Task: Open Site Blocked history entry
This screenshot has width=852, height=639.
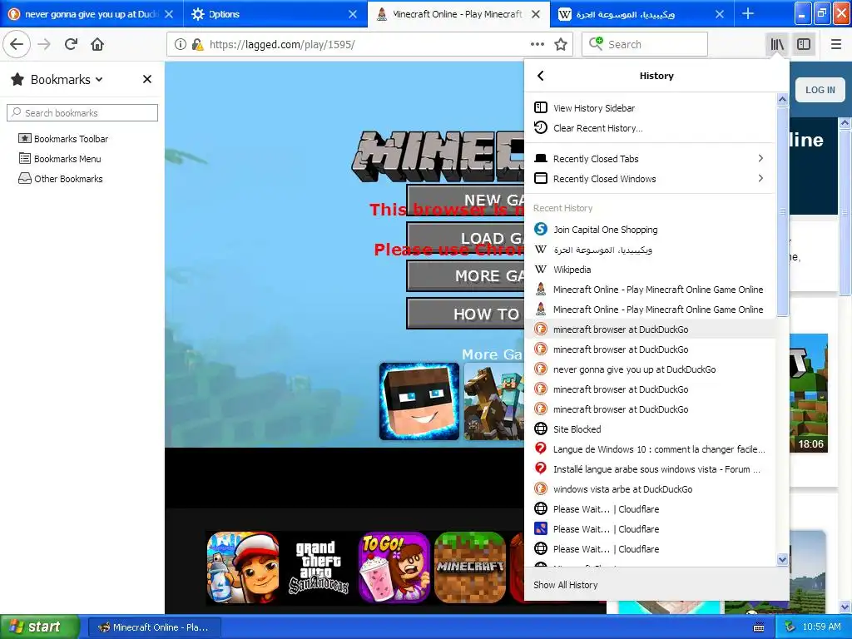Action: coord(650,429)
